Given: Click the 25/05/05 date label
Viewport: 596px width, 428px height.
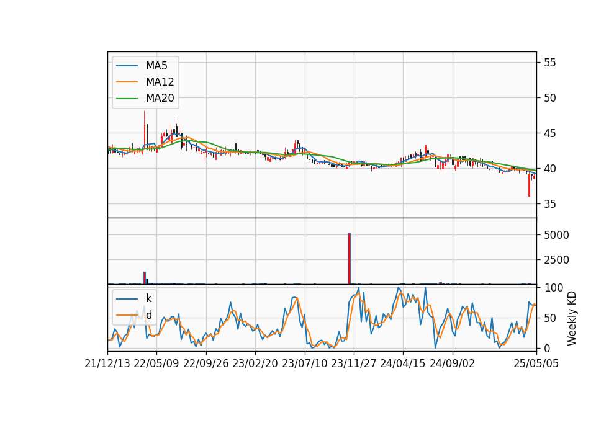Looking at the screenshot, I should click(x=536, y=363).
